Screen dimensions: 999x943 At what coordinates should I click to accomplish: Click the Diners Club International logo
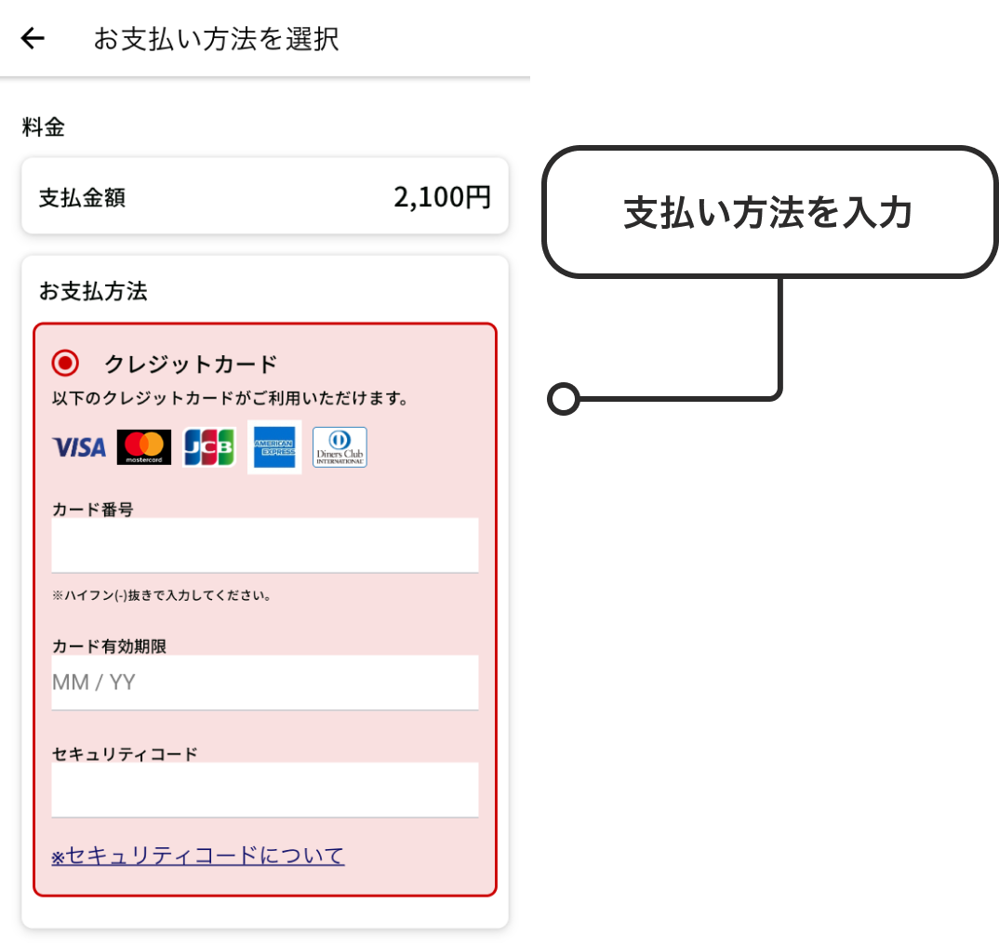point(340,447)
